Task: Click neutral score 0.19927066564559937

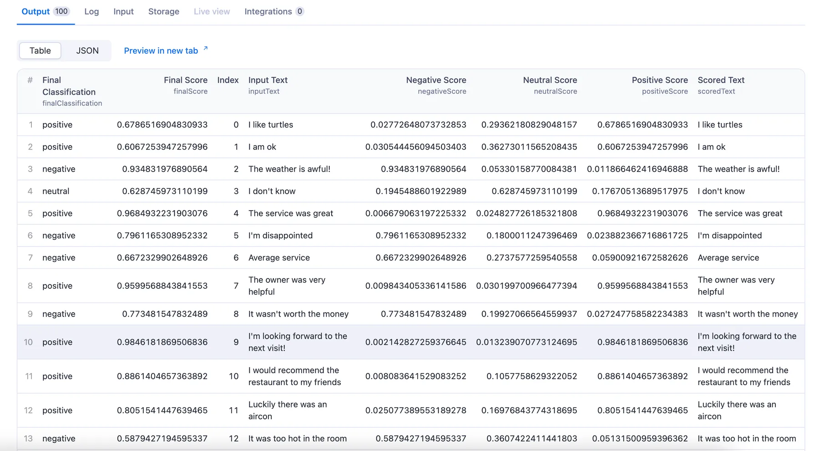Action: [529, 314]
